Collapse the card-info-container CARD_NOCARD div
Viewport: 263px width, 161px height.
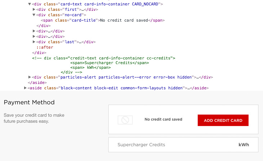[30, 4]
